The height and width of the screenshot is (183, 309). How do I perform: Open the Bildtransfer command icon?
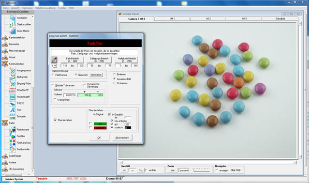pos(13,77)
